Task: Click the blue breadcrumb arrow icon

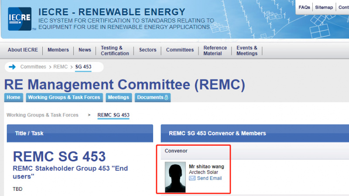Action: [x=12, y=67]
